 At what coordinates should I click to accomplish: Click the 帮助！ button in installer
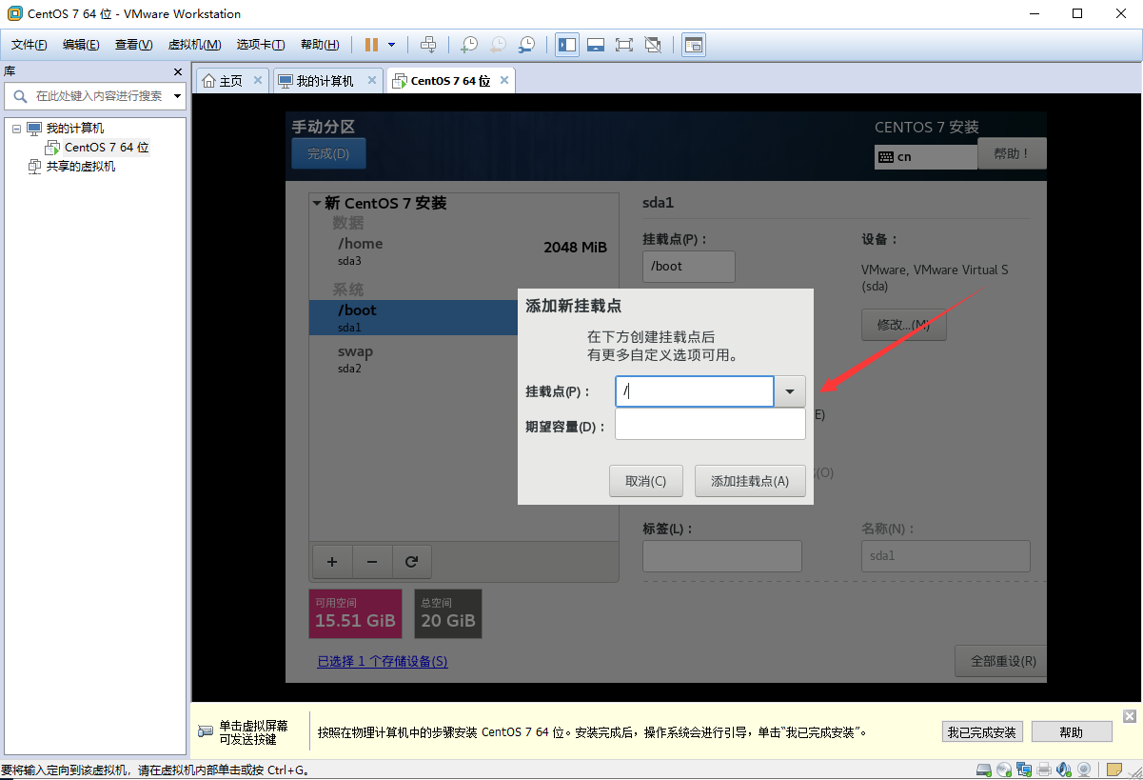tap(1012, 153)
